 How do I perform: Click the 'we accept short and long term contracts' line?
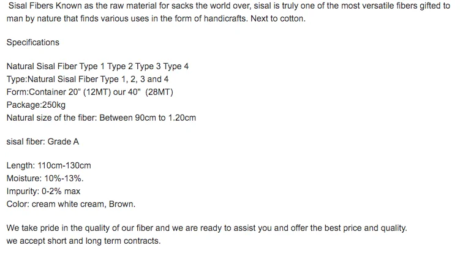pyautogui.click(x=83, y=241)
